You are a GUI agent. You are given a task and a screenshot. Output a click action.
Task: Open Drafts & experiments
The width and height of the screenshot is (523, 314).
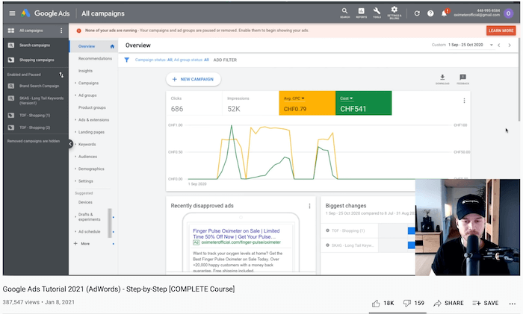89,217
